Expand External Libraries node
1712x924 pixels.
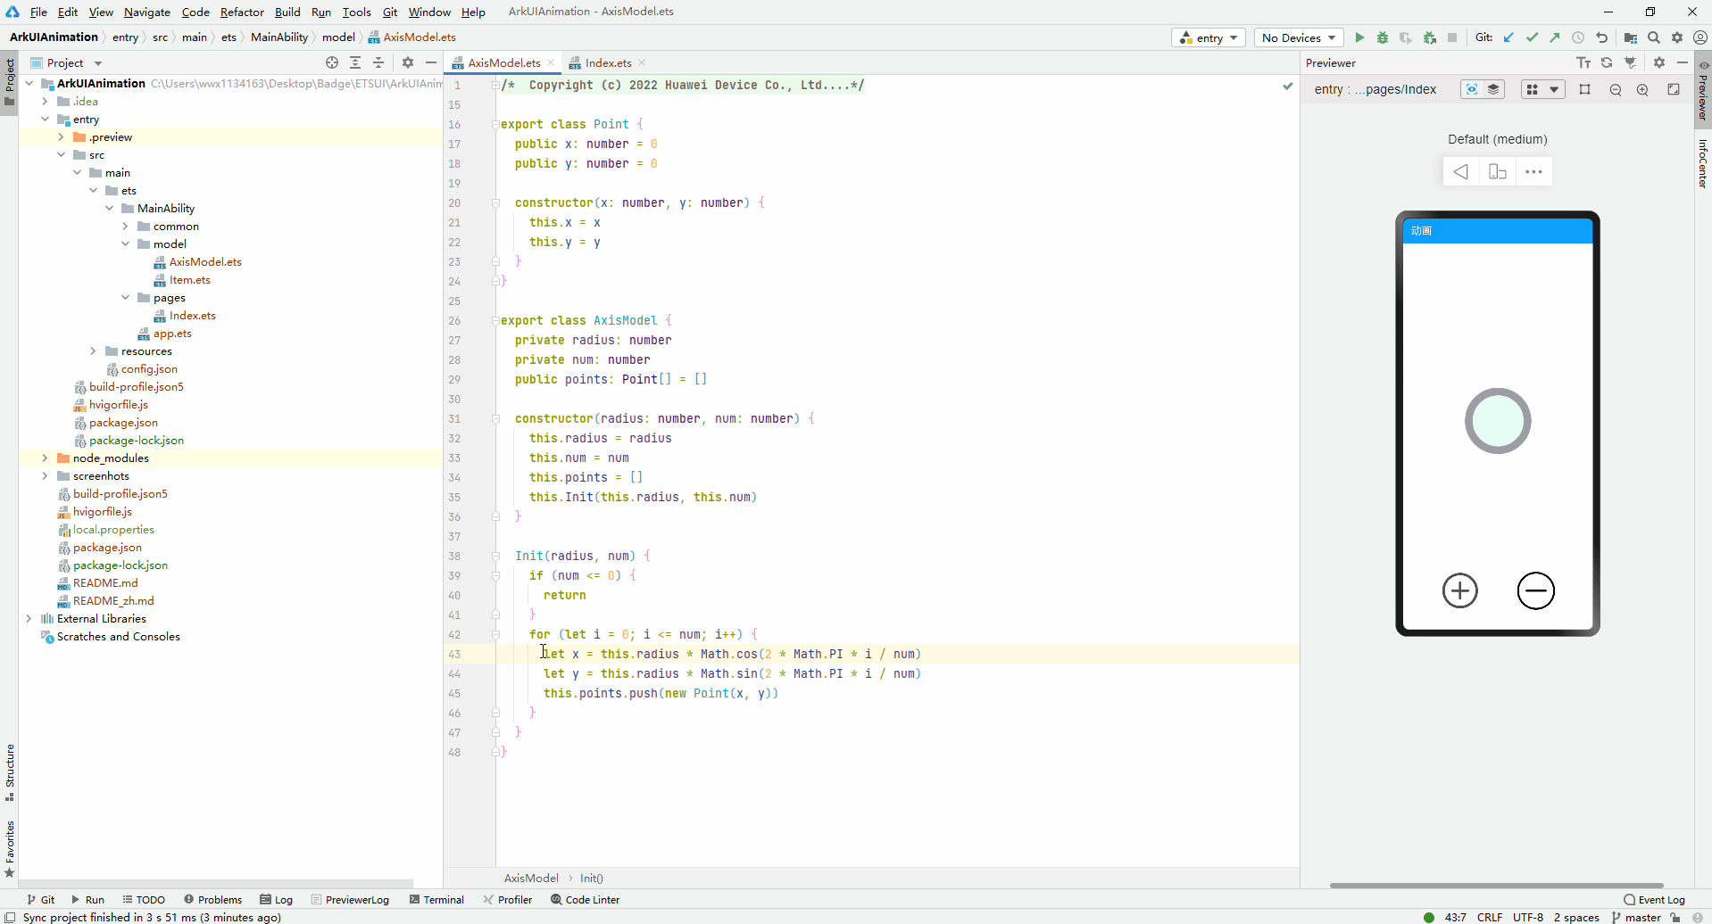point(29,618)
